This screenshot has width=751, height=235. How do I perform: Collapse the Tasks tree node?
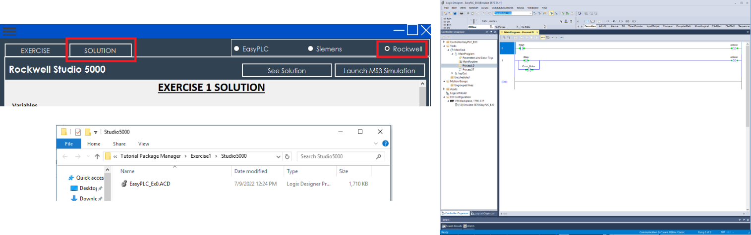click(x=444, y=46)
